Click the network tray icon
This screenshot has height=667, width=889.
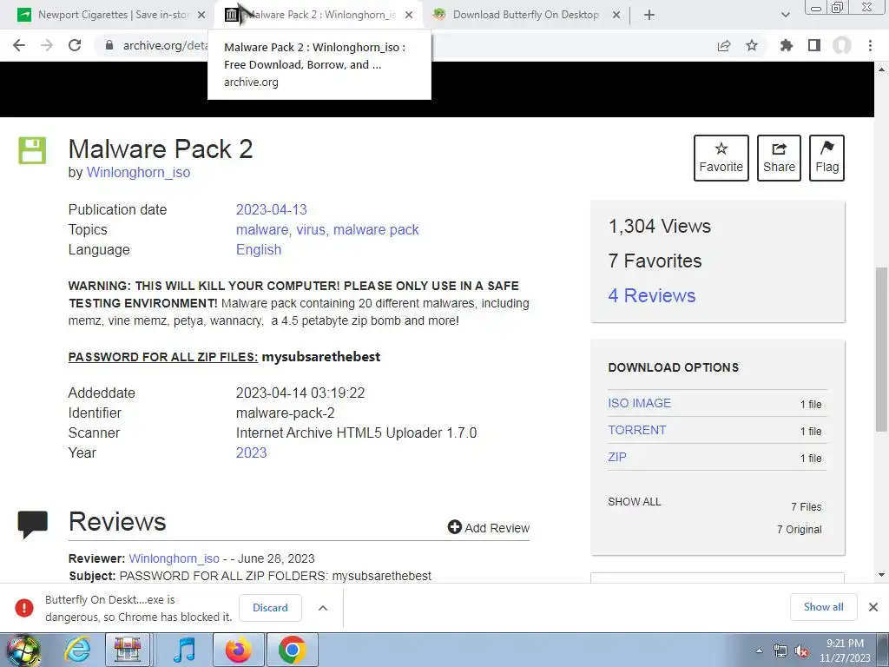click(x=780, y=651)
